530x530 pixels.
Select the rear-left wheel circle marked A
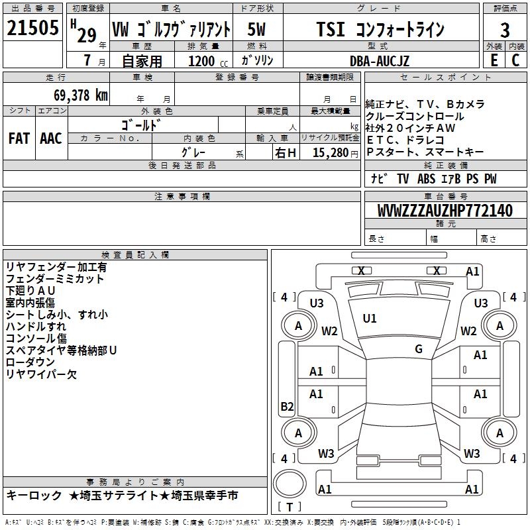(x=298, y=433)
